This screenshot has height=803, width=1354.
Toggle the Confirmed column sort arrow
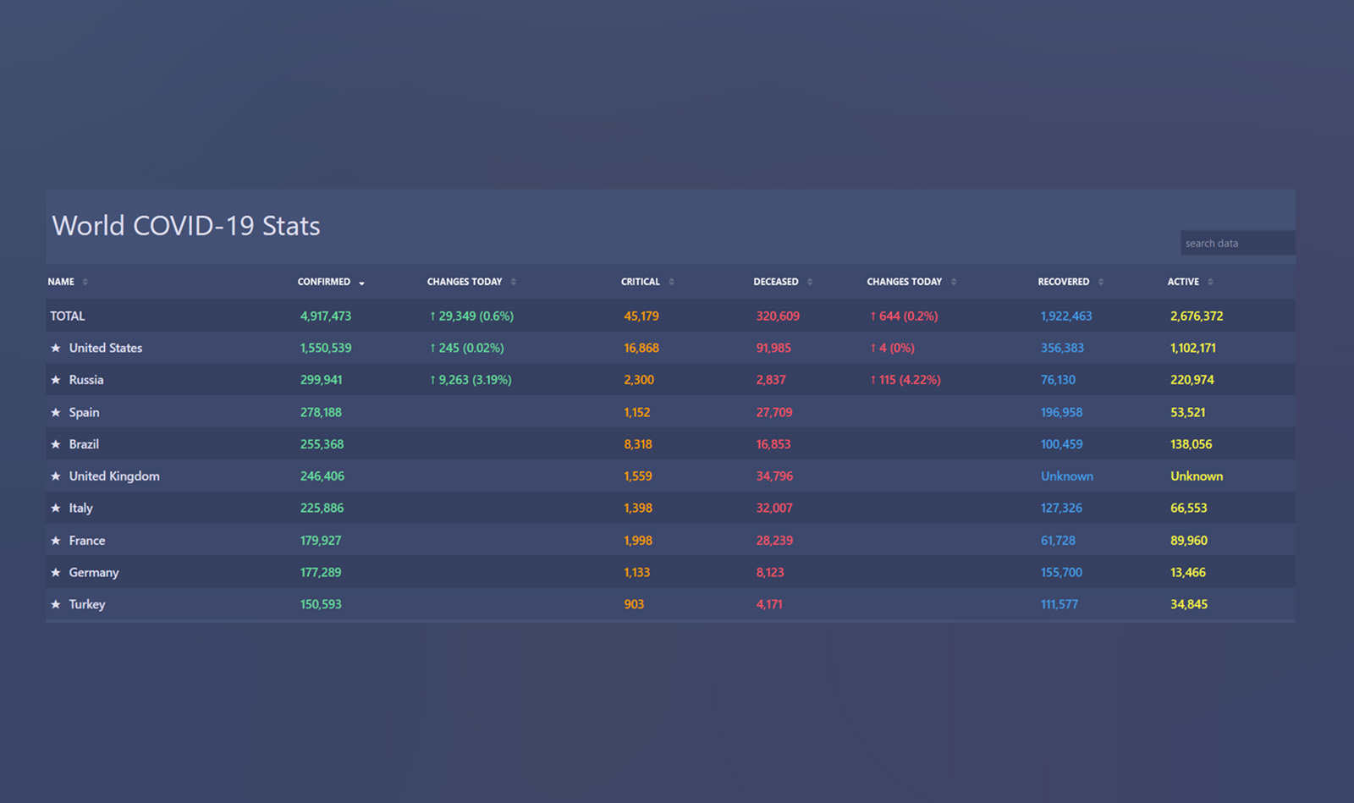click(361, 283)
